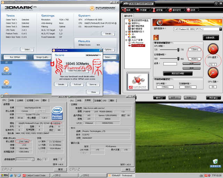This screenshot has height=178, width=223.
Task: Click the GPU temperature gauge dial
Action: coord(213,49)
